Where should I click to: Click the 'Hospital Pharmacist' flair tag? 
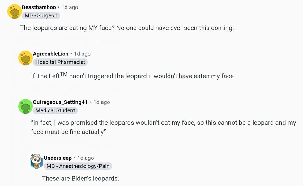click(x=60, y=62)
